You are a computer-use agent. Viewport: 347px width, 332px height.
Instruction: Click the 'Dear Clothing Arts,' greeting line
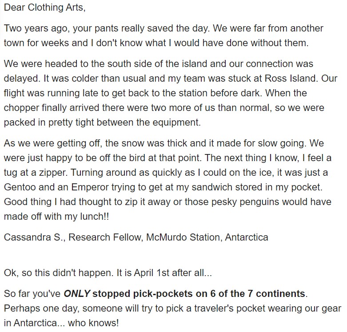[44, 8]
